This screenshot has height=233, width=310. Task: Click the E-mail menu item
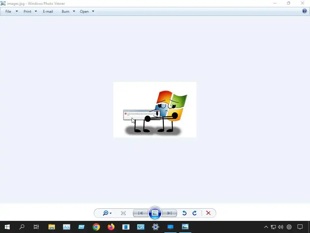(48, 12)
